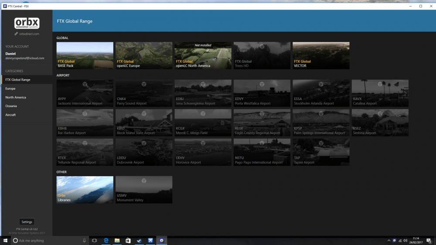Click cart icon on KBHB Bar Harbor tile
The image size is (436, 245).
[85, 114]
